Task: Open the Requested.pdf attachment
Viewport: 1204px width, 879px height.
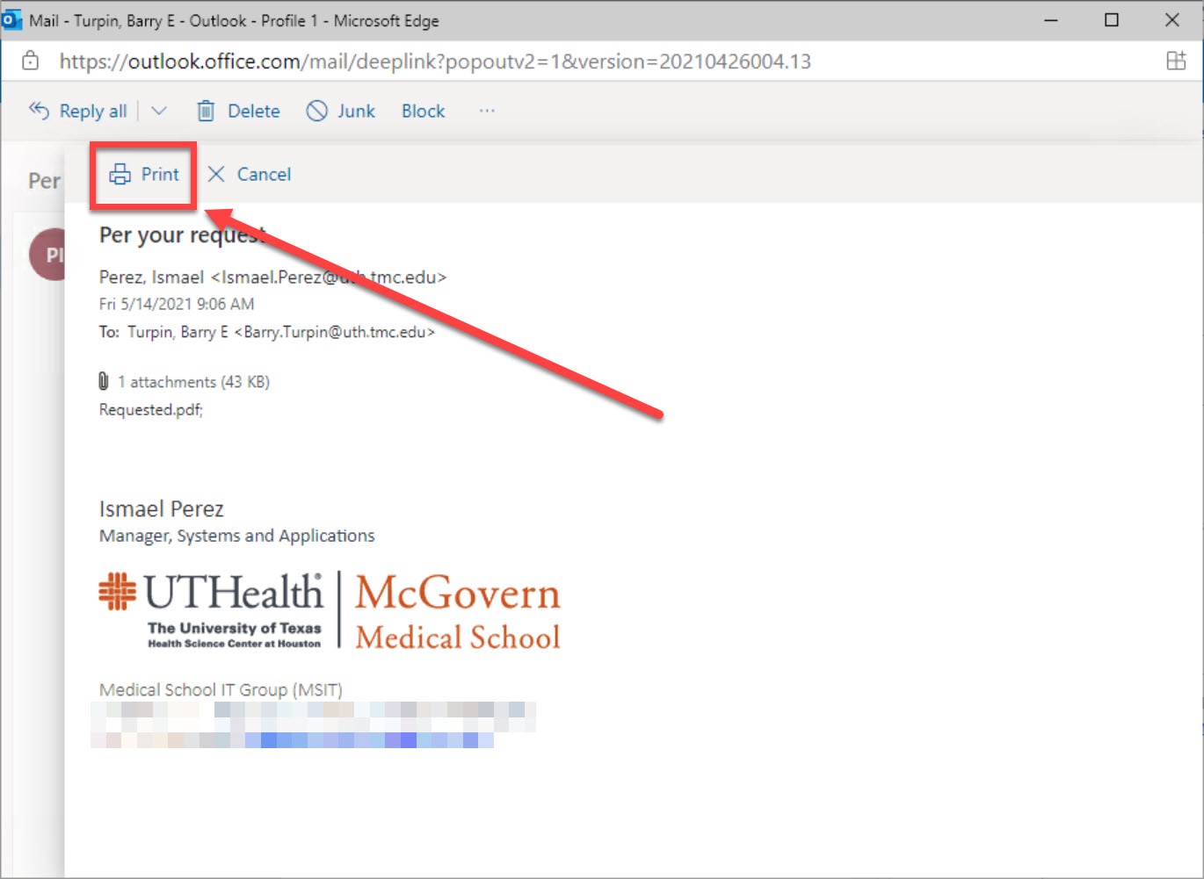Action: pyautogui.click(x=150, y=409)
